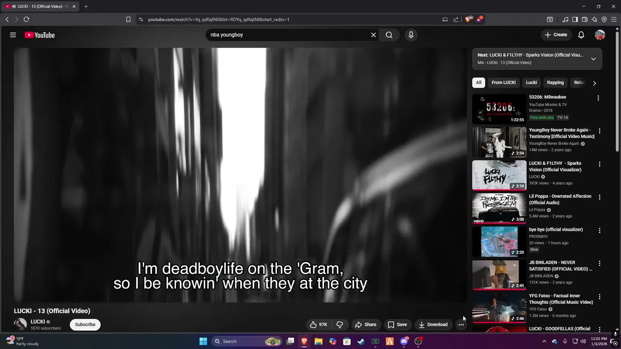This screenshot has width=621, height=349.
Task: Click the search magnifier button
Action: pyautogui.click(x=389, y=35)
